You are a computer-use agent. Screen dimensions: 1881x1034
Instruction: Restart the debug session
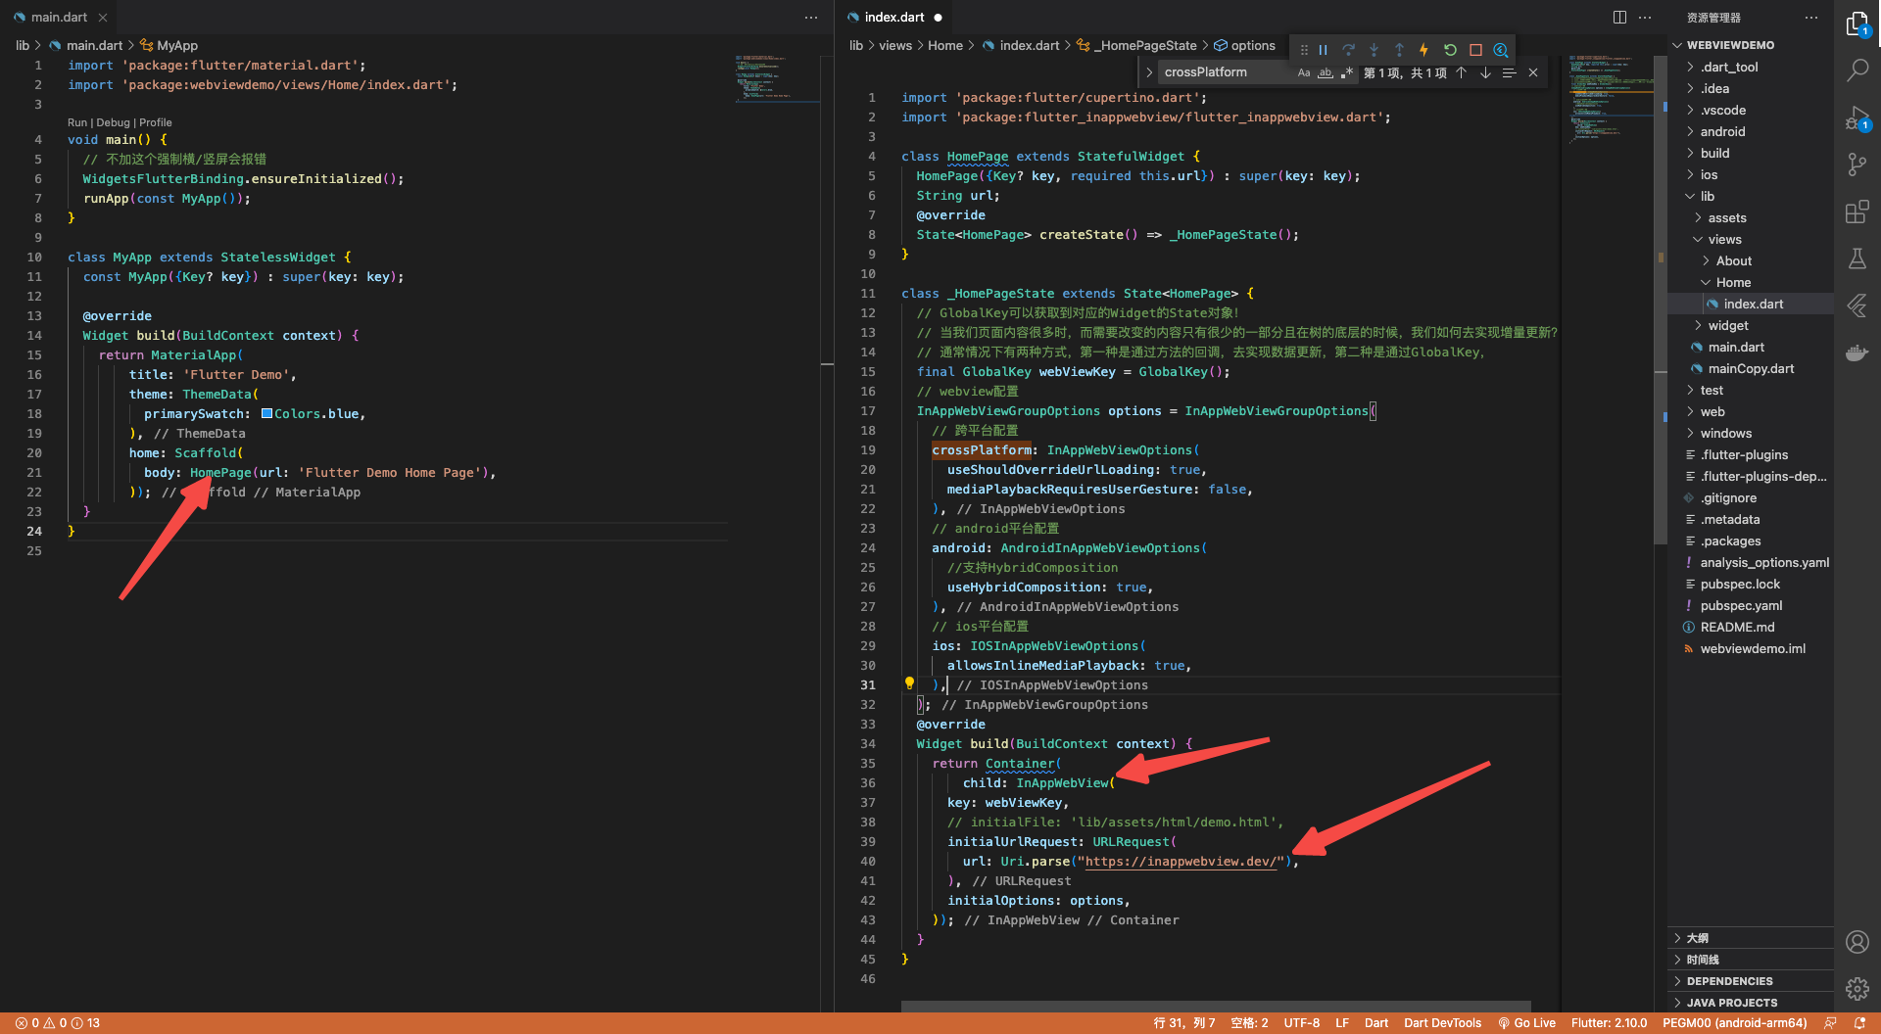click(1450, 50)
